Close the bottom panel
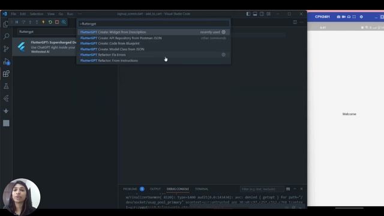 click(301, 189)
